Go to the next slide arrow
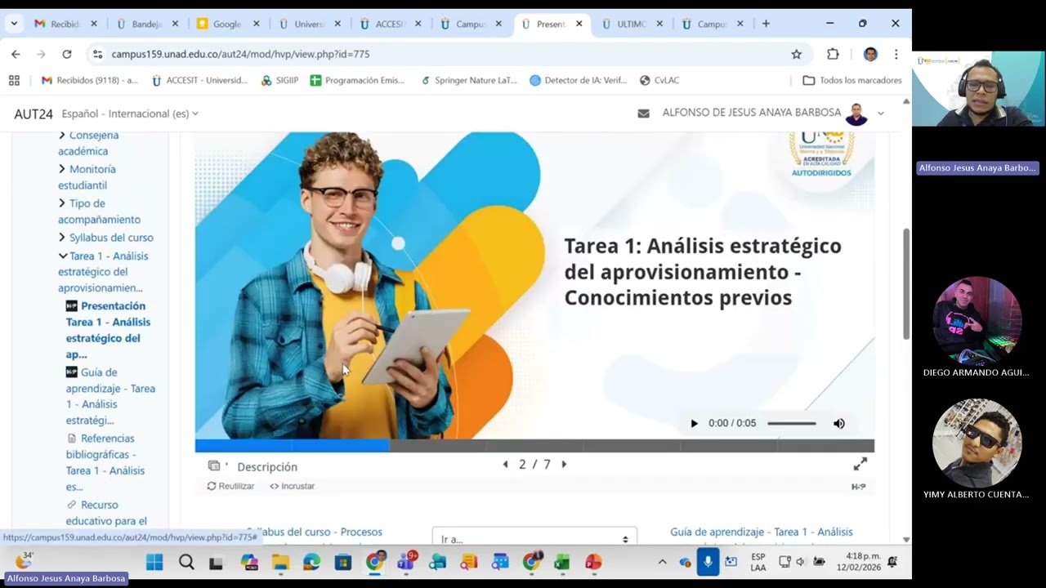 (564, 464)
